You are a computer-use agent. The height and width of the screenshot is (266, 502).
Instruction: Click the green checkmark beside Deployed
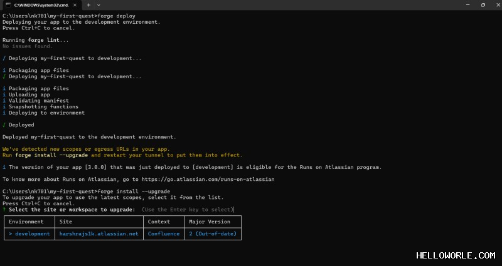(4, 125)
